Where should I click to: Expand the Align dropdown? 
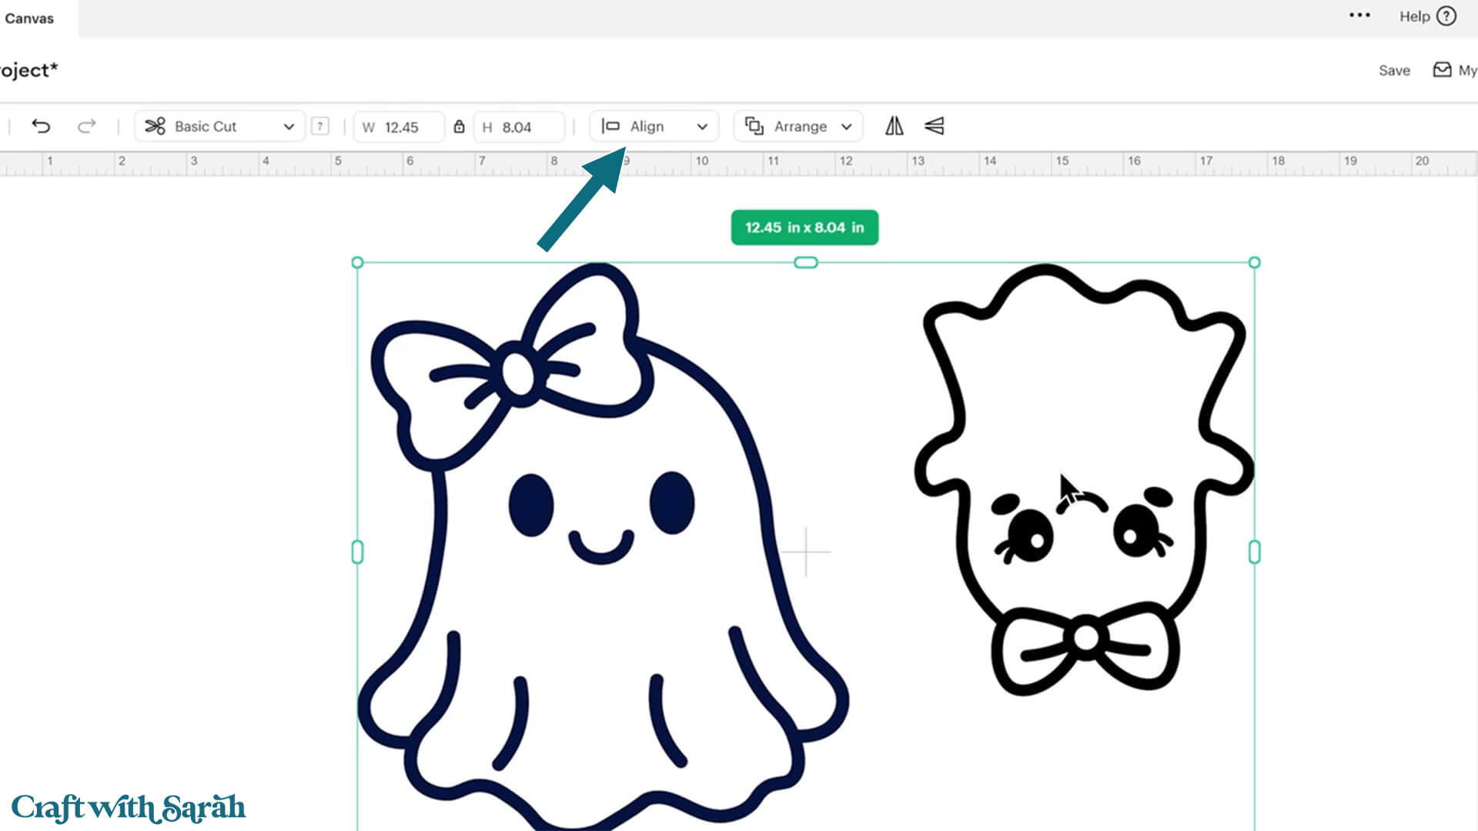[x=654, y=126]
